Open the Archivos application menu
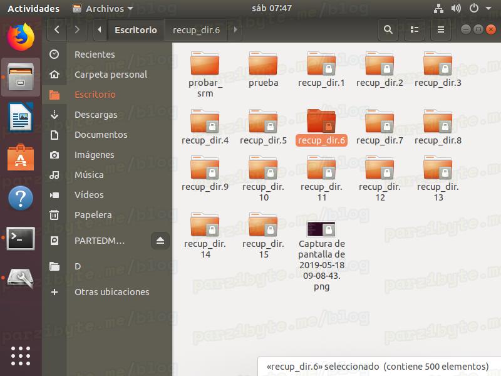 click(102, 9)
